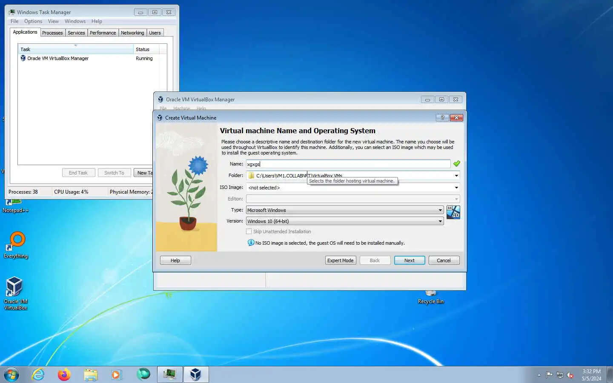Open the Windows Start orb
Screen dimensions: 613x383
pos(11,374)
